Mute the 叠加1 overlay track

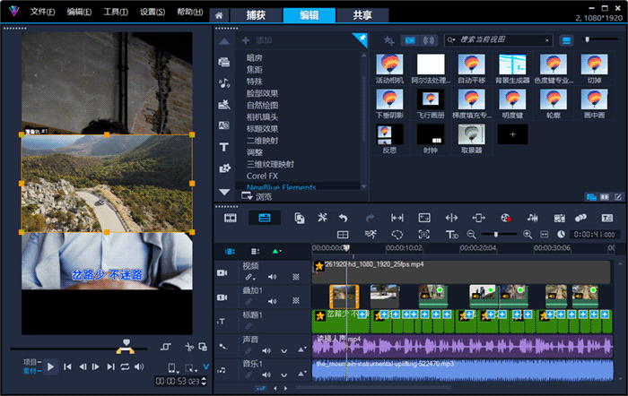[273, 301]
